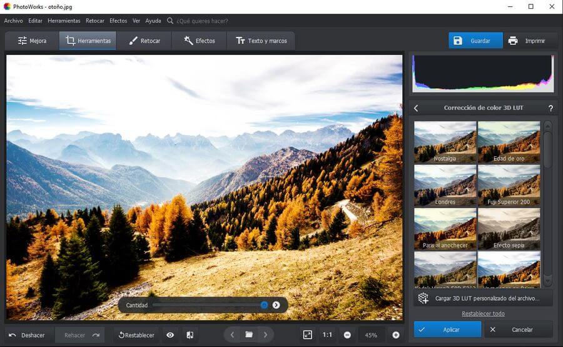Click the histogram panel
Image resolution: width=563 pixels, height=347 pixels.
[483, 74]
